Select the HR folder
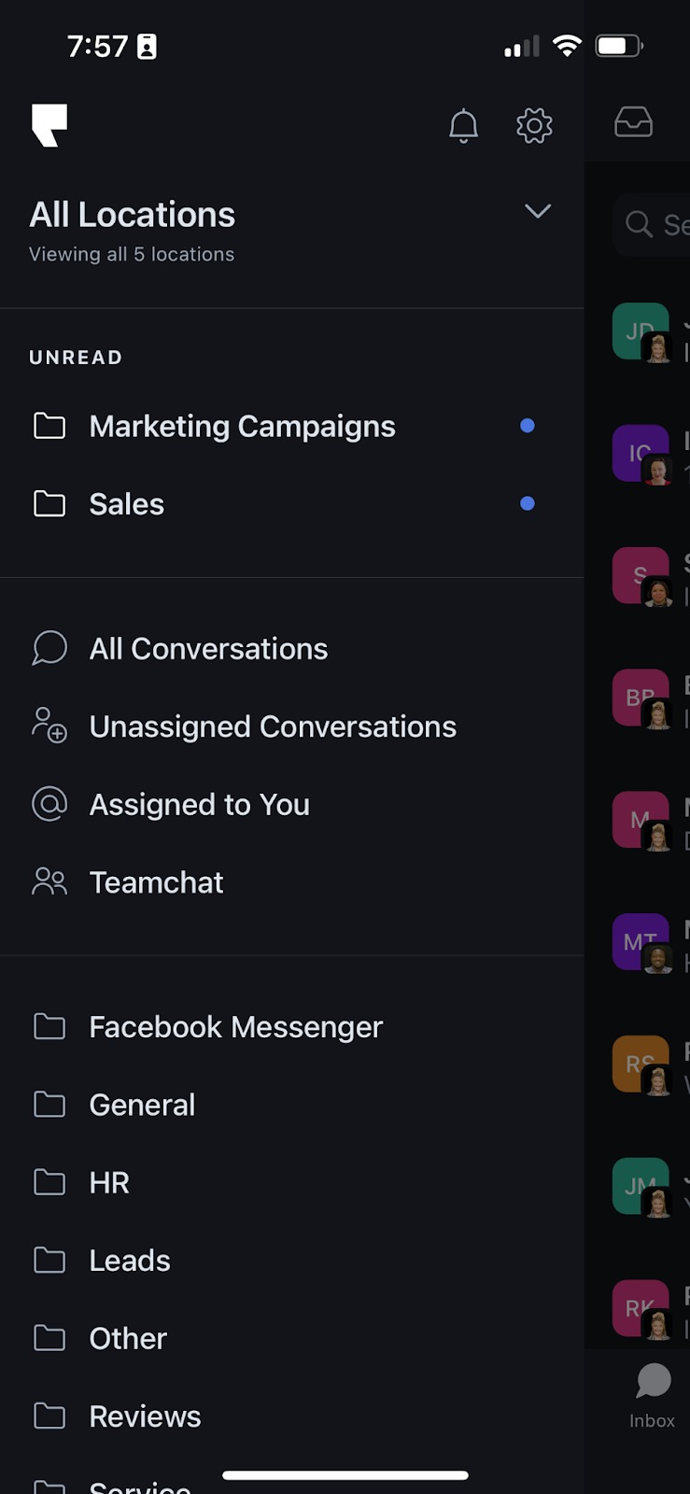 point(292,1183)
